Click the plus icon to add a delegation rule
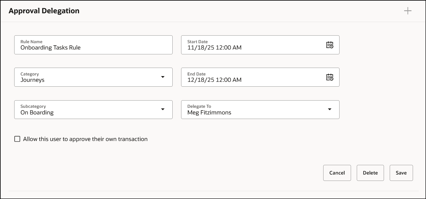This screenshot has width=426, height=199. 408,11
